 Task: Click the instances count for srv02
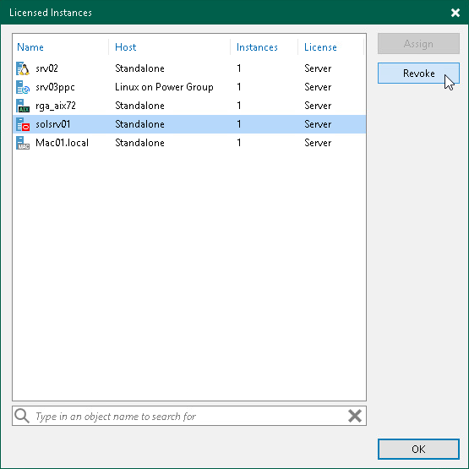click(239, 68)
